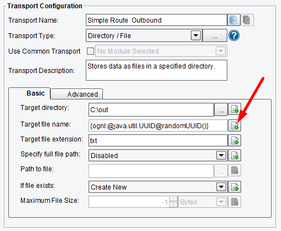Enable the Use Common Transport checkbox
Screen dimensions: 281x231
(90, 51)
